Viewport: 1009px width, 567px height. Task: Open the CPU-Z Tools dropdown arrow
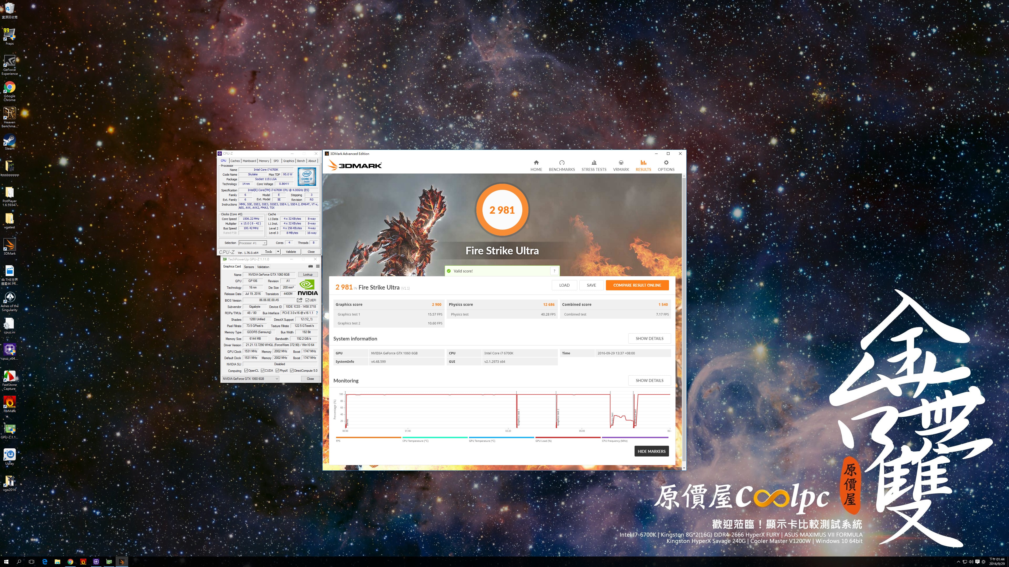pyautogui.click(x=278, y=252)
